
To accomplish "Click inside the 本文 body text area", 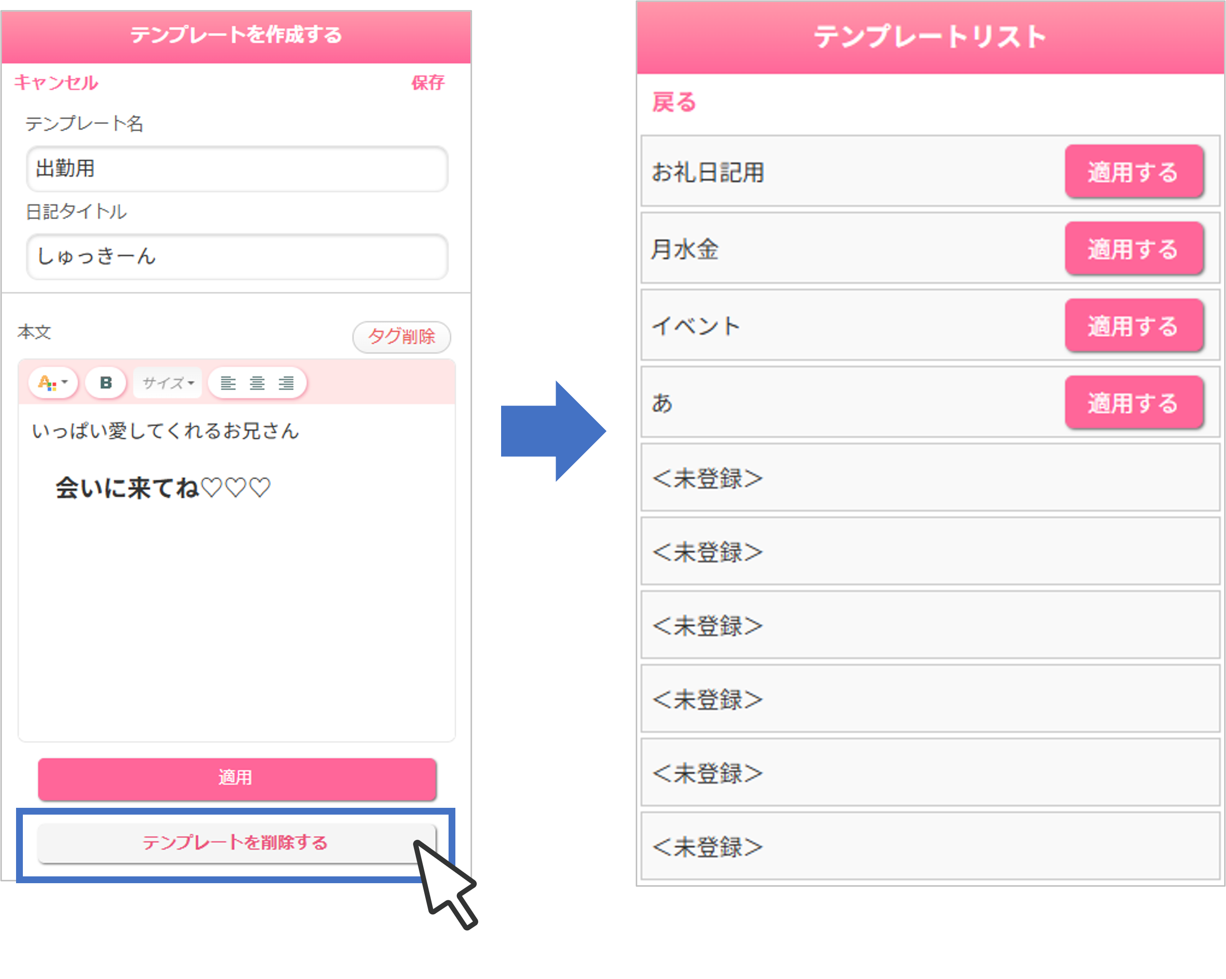I will coord(236,572).
